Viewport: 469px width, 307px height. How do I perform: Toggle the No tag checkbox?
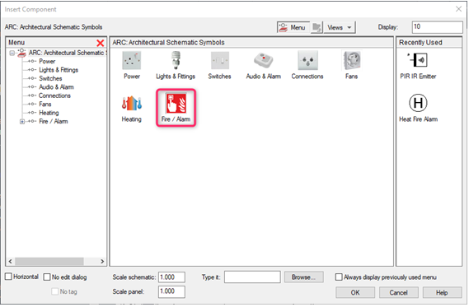point(55,291)
